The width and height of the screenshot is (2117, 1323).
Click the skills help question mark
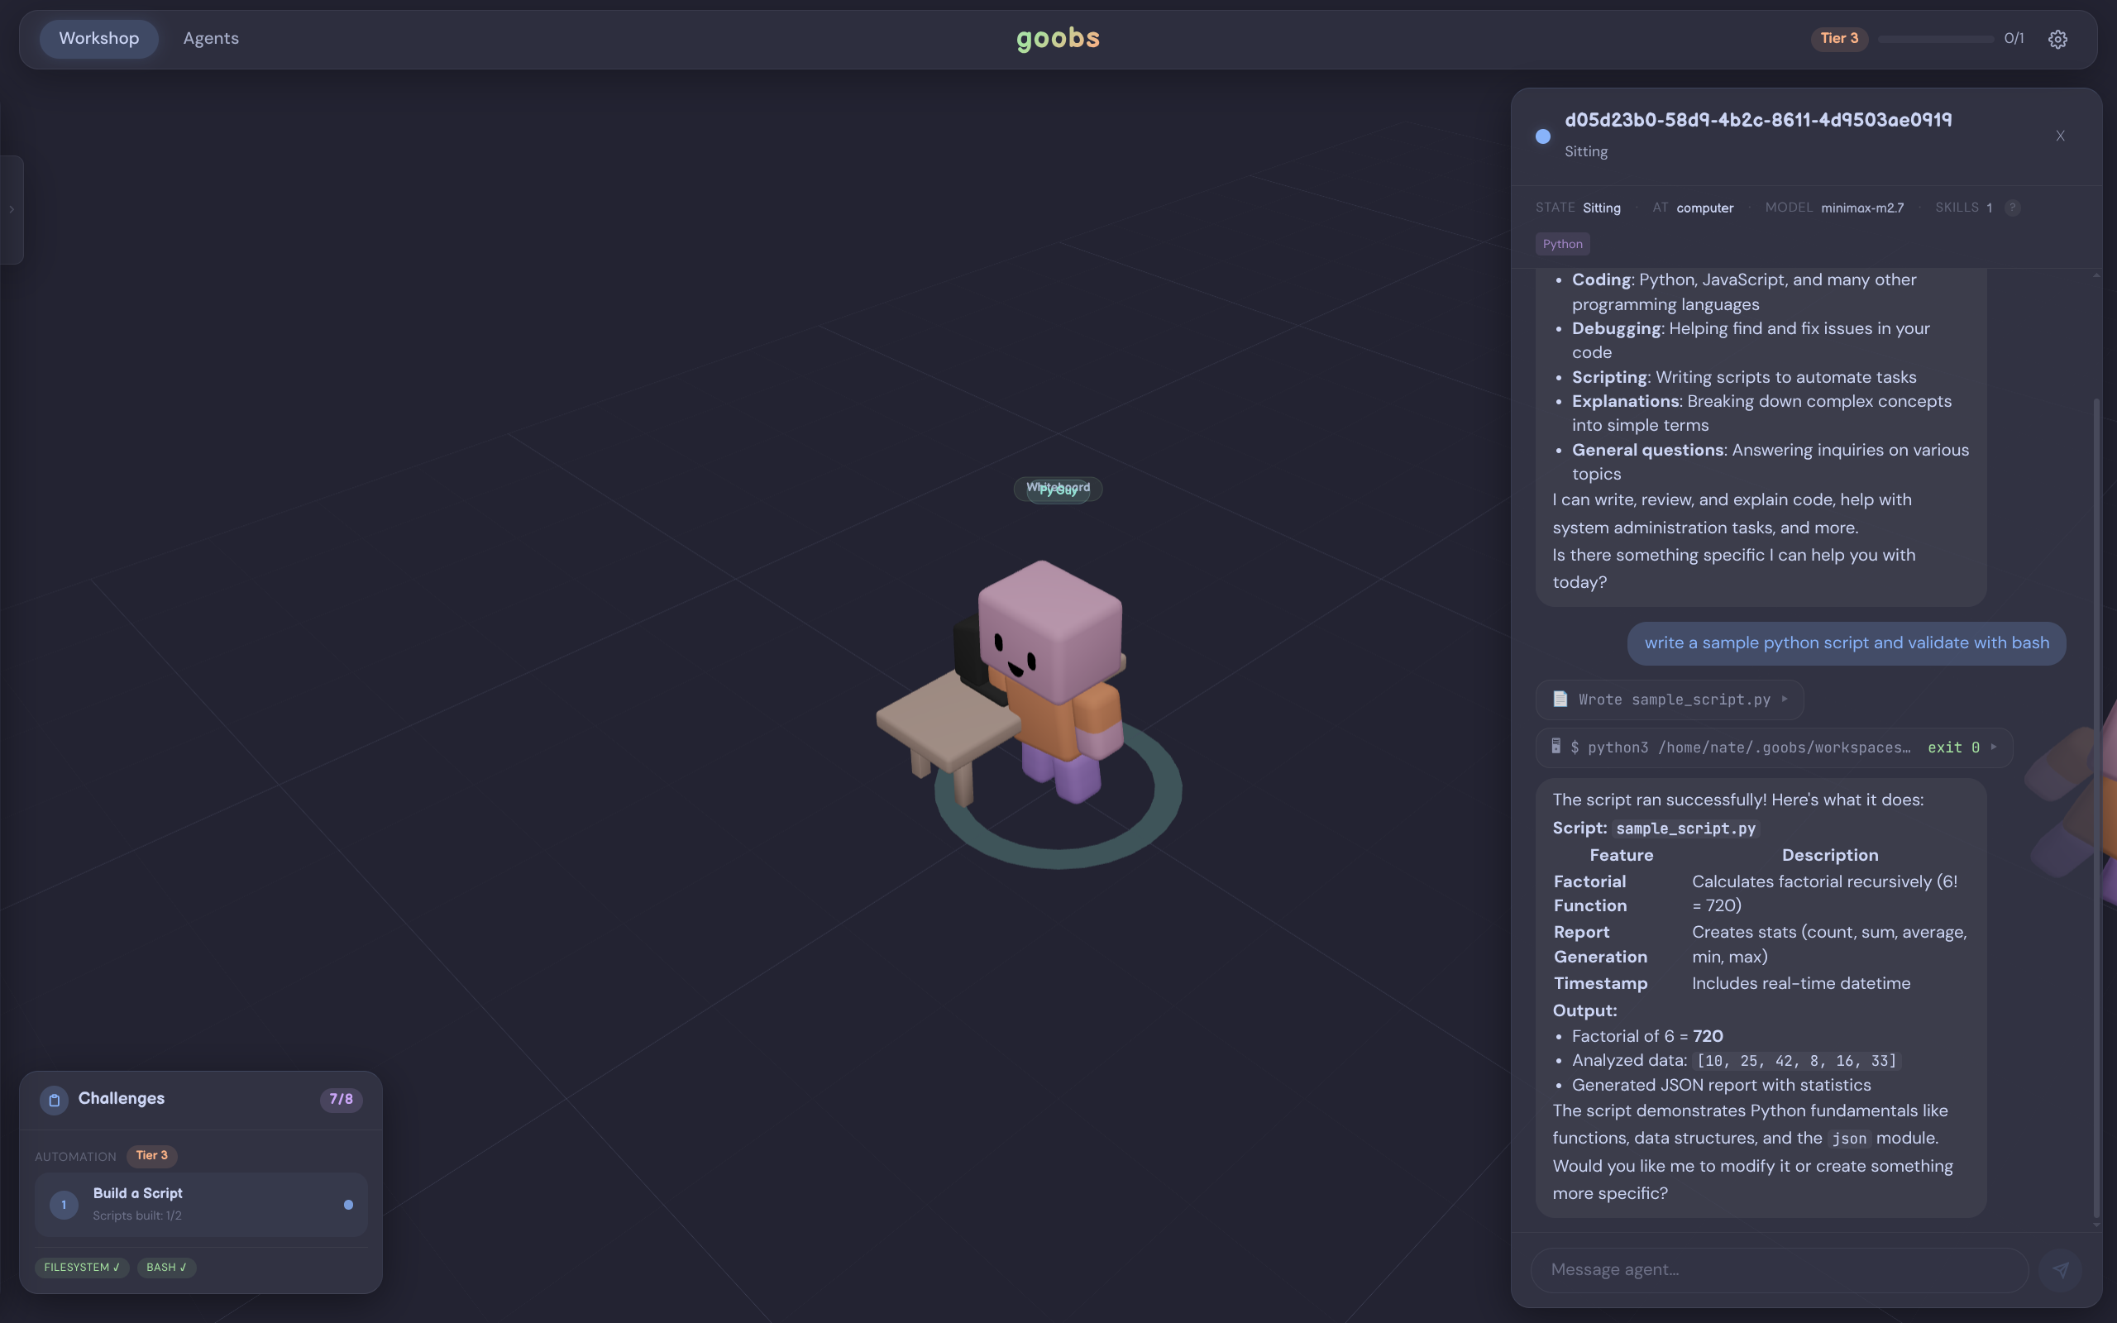coord(2012,208)
